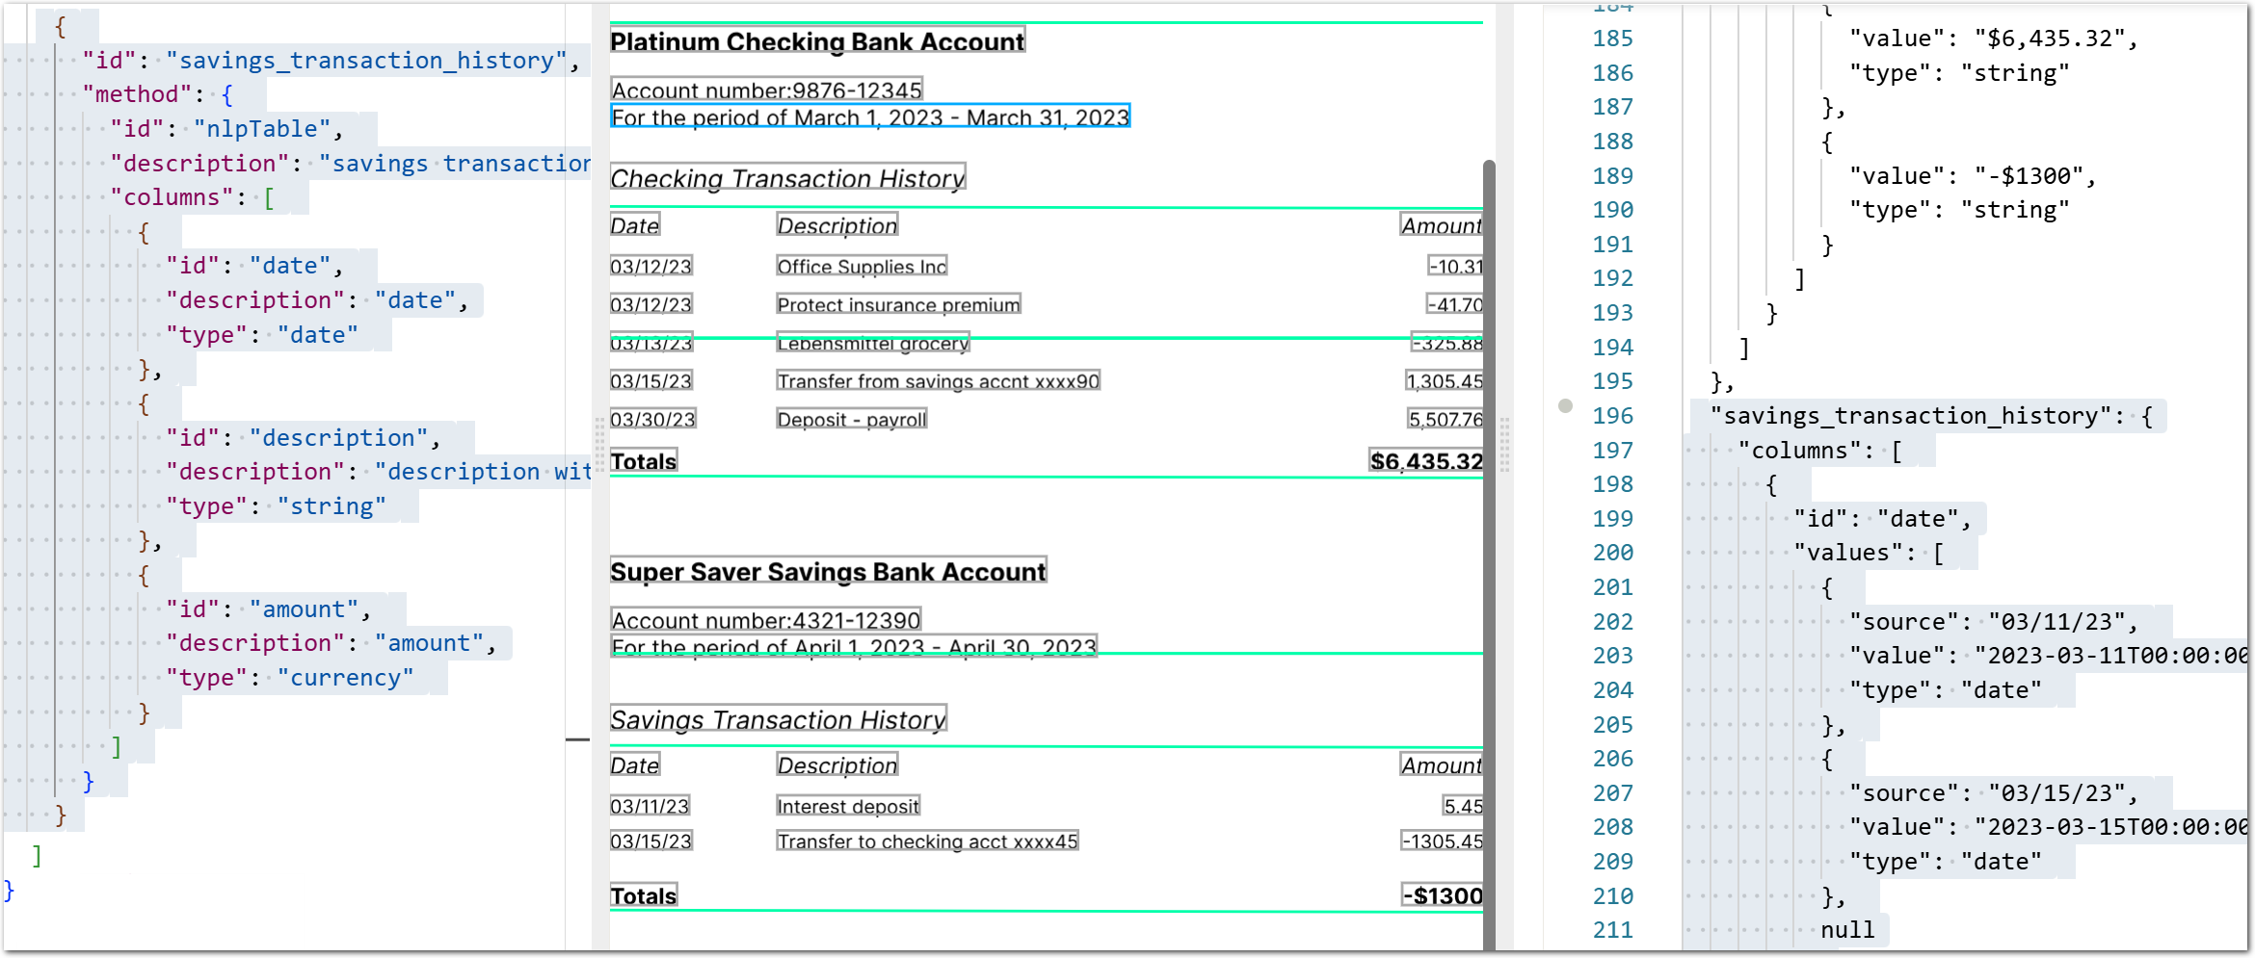
Task: Select 'Account number:9876-12345' in the document
Action: click(767, 91)
